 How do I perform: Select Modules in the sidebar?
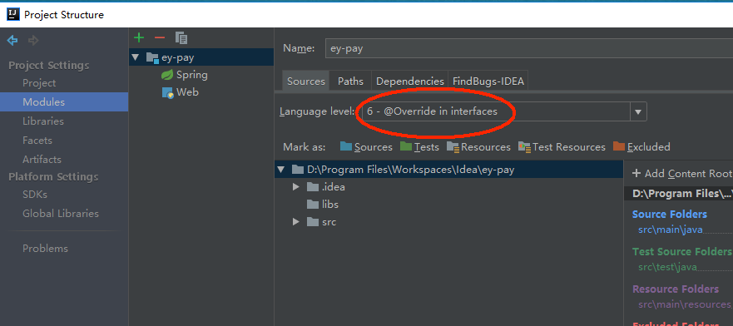pyautogui.click(x=64, y=101)
